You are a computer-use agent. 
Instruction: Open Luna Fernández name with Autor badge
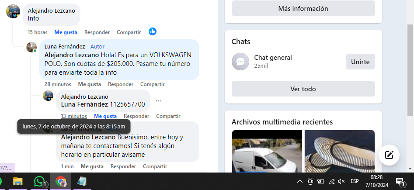(65, 47)
